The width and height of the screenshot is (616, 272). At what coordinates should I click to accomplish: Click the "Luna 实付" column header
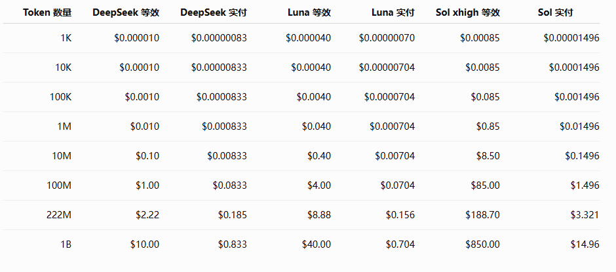tap(393, 12)
